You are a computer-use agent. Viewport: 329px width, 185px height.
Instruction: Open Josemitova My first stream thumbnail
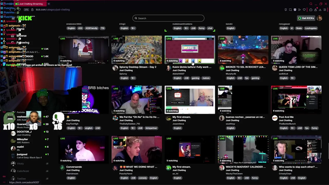tap(190, 100)
